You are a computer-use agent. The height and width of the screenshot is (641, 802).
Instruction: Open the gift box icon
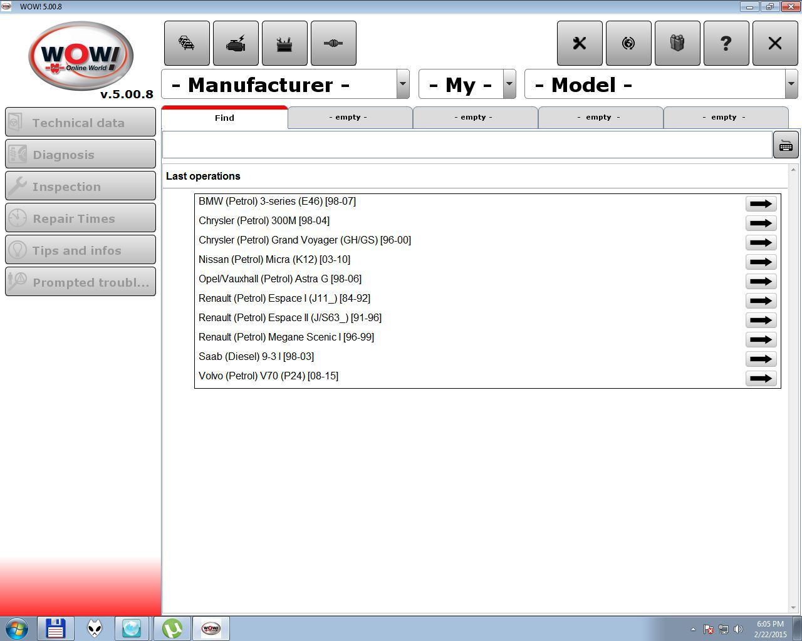677,43
